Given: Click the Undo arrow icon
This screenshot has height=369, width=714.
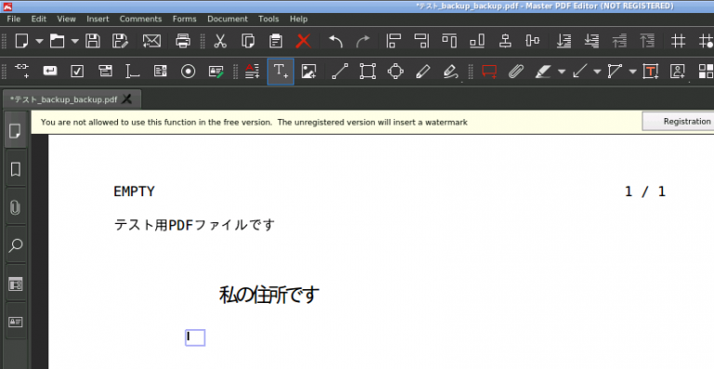Looking at the screenshot, I should (x=336, y=41).
